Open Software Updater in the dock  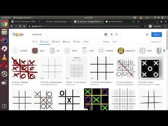pos(4,74)
